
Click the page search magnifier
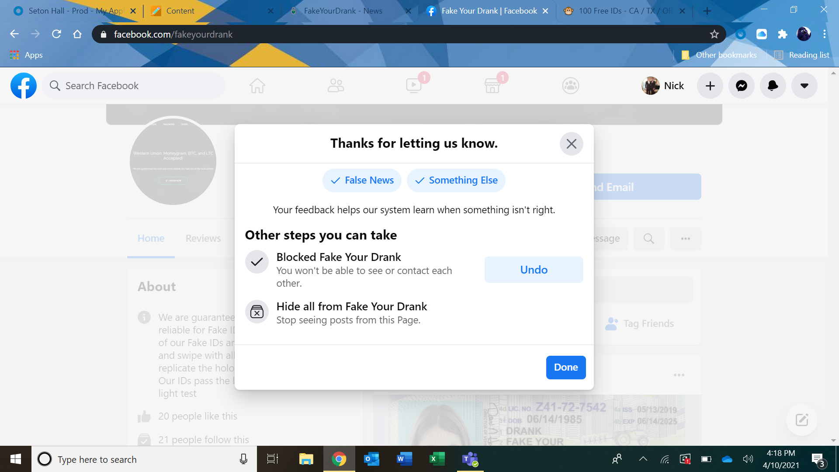click(648, 239)
